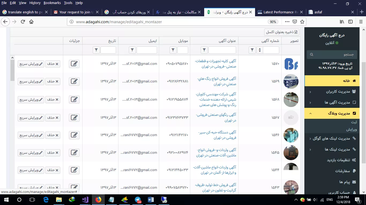This screenshot has height=205, width=366.
Task: Click the filter icon under the date column
Action: point(96,50)
